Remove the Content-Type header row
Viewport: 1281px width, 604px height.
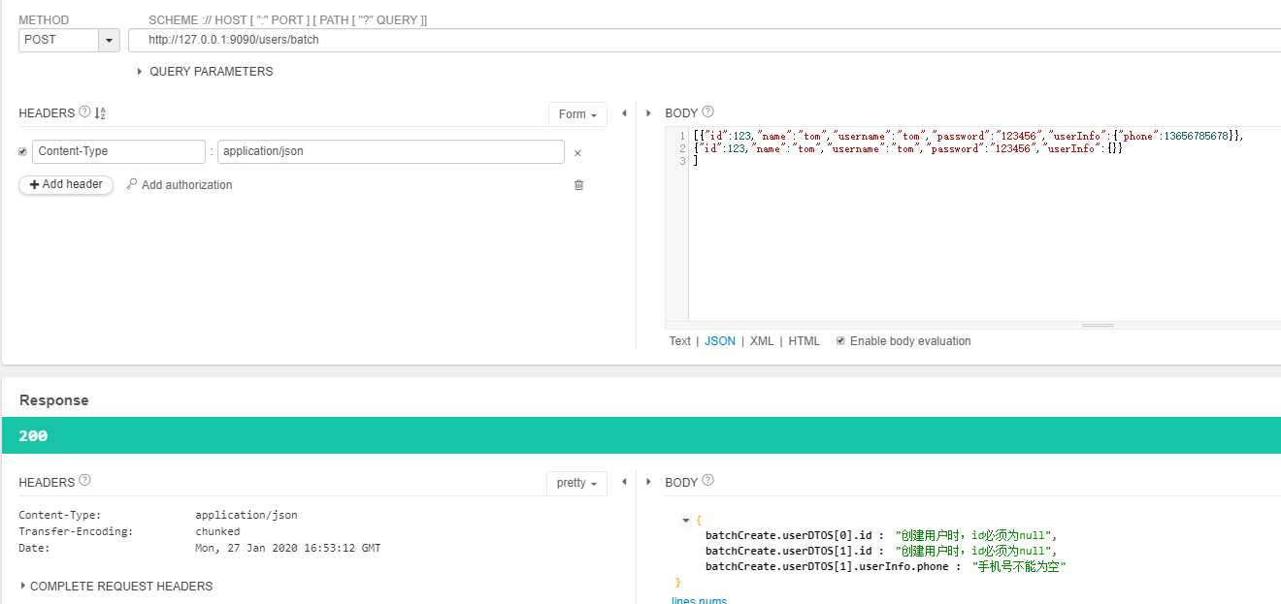(x=577, y=153)
